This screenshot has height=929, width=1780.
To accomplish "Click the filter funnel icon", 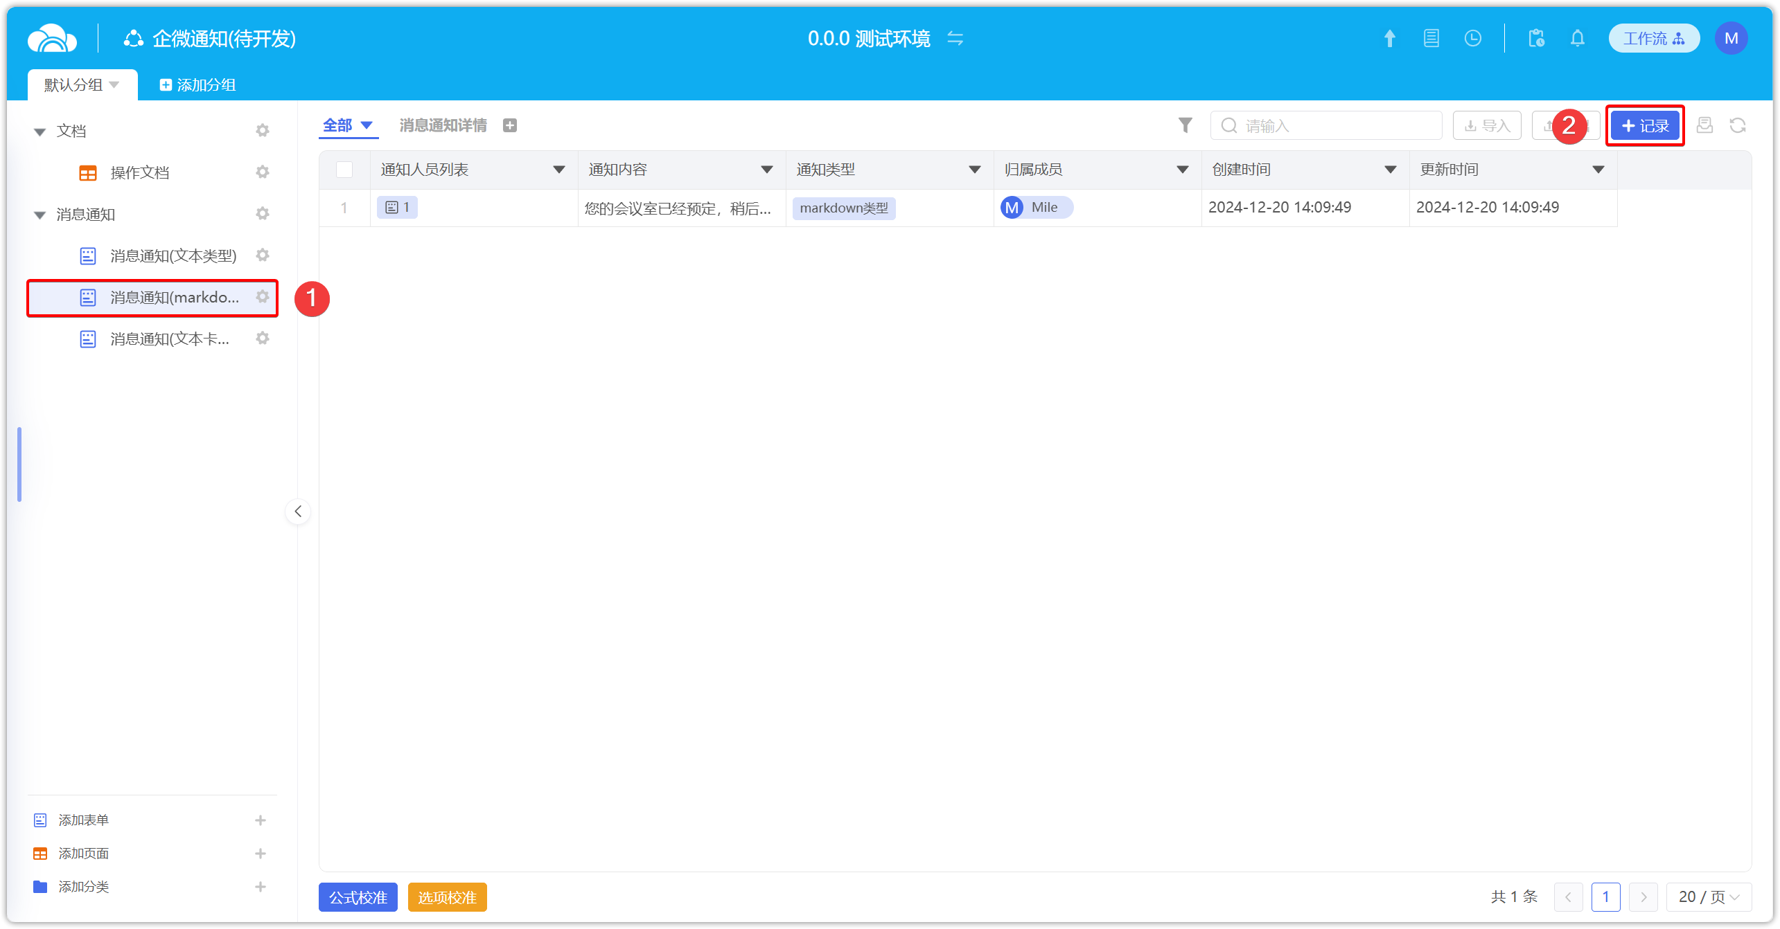I will 1185,125.
